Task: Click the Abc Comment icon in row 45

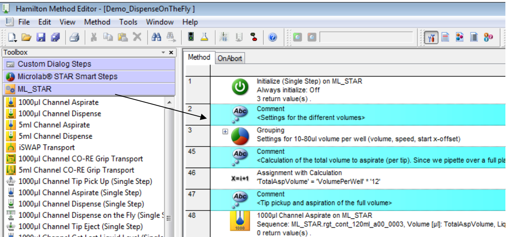Action: [239, 157]
